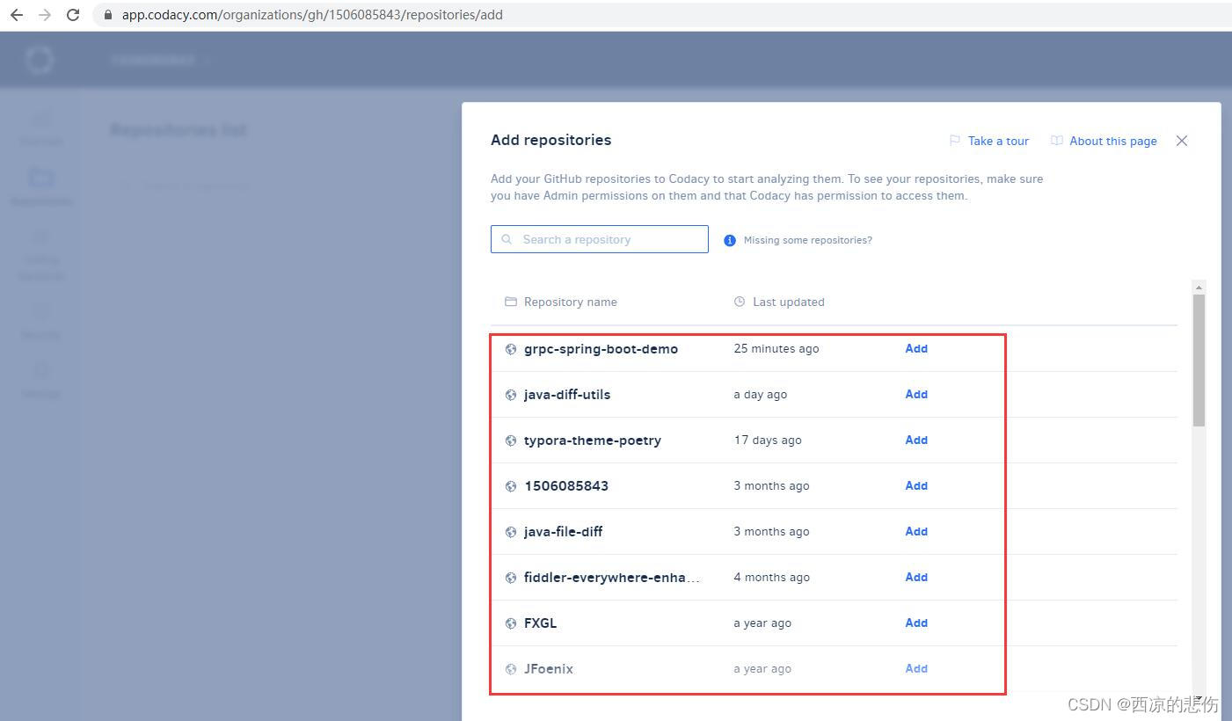Click the globe icon beside JFoenix
This screenshot has height=721, width=1232.
pyautogui.click(x=511, y=669)
